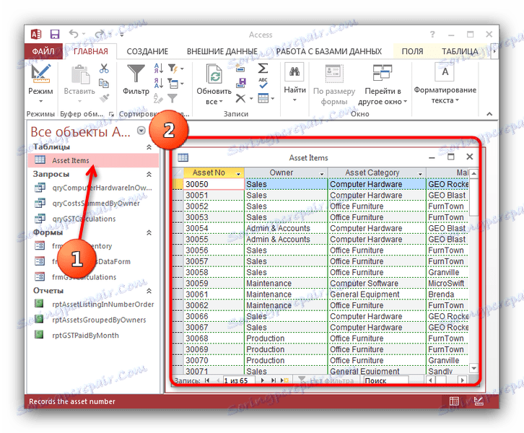
Task: Click the Totals sigma icon
Action: pos(263,69)
